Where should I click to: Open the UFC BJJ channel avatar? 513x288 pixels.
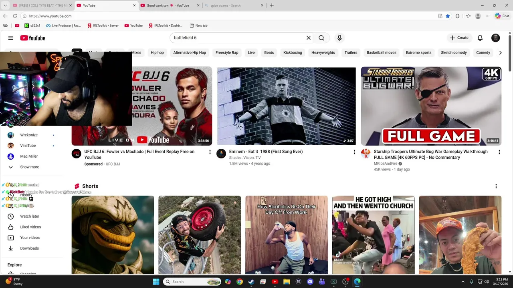[x=76, y=154]
